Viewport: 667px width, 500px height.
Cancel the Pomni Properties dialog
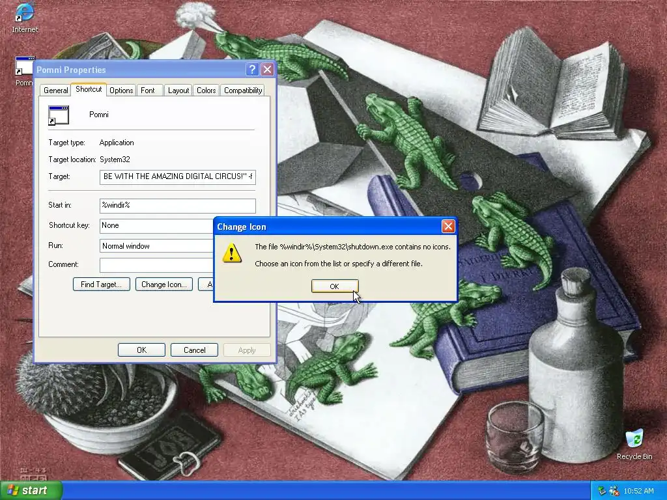click(194, 350)
